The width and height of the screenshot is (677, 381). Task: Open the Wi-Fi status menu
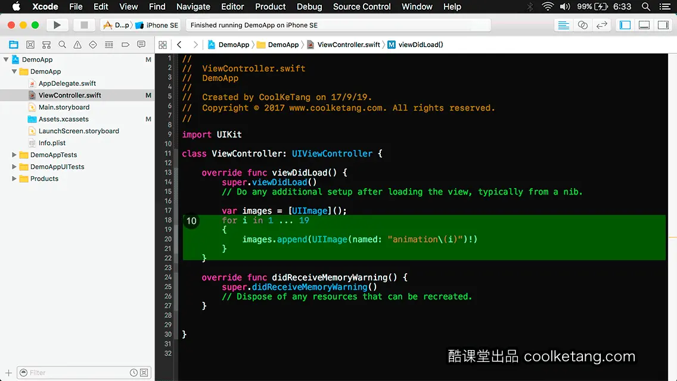[548, 7]
